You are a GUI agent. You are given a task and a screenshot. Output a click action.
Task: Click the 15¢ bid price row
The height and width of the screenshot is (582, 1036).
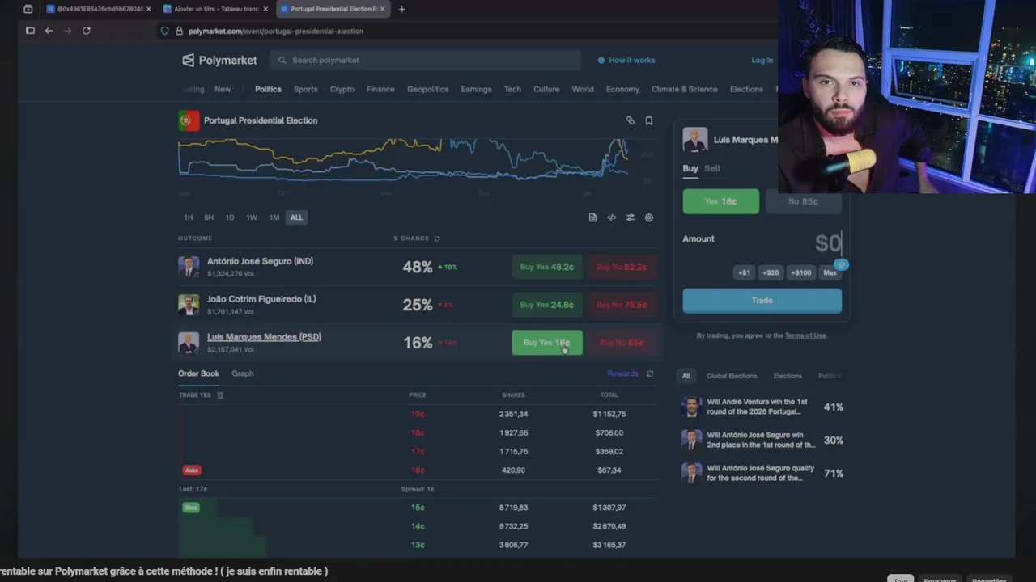point(418,508)
